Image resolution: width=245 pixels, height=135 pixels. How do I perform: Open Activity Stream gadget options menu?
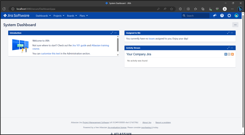(x=232, y=48)
